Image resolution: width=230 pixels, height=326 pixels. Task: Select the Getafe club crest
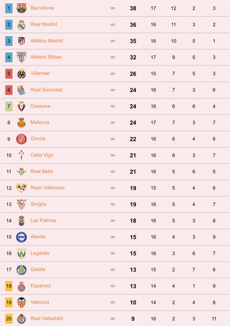(x=22, y=270)
